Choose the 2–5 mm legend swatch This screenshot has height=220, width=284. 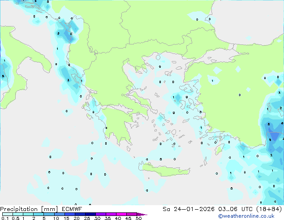[x=39, y=214]
